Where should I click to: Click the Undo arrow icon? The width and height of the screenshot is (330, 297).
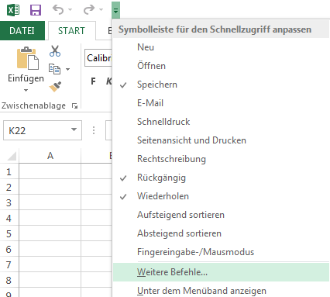pos(58,10)
